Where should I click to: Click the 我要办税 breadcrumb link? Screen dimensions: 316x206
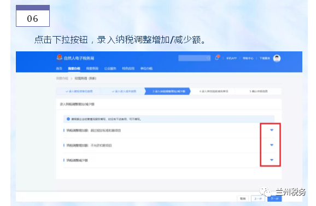pyautogui.click(x=62, y=78)
